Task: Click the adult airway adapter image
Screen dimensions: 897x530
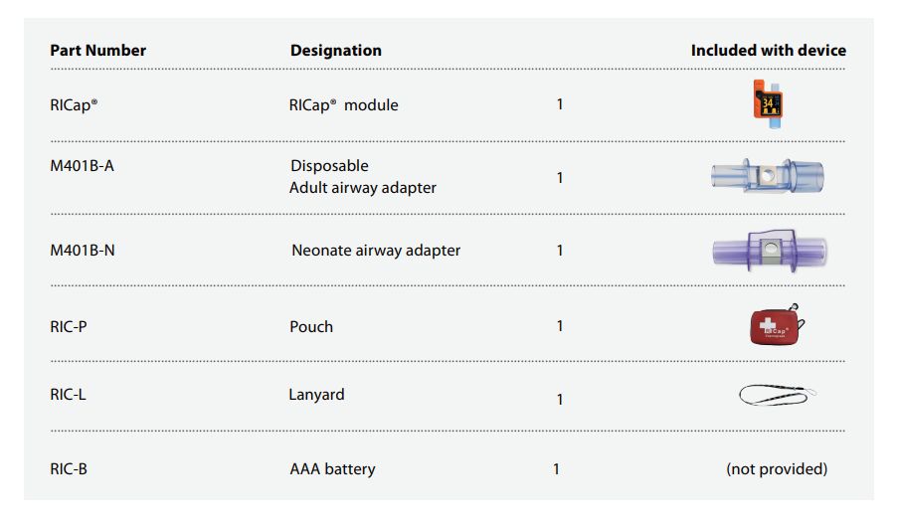Action: tap(768, 177)
